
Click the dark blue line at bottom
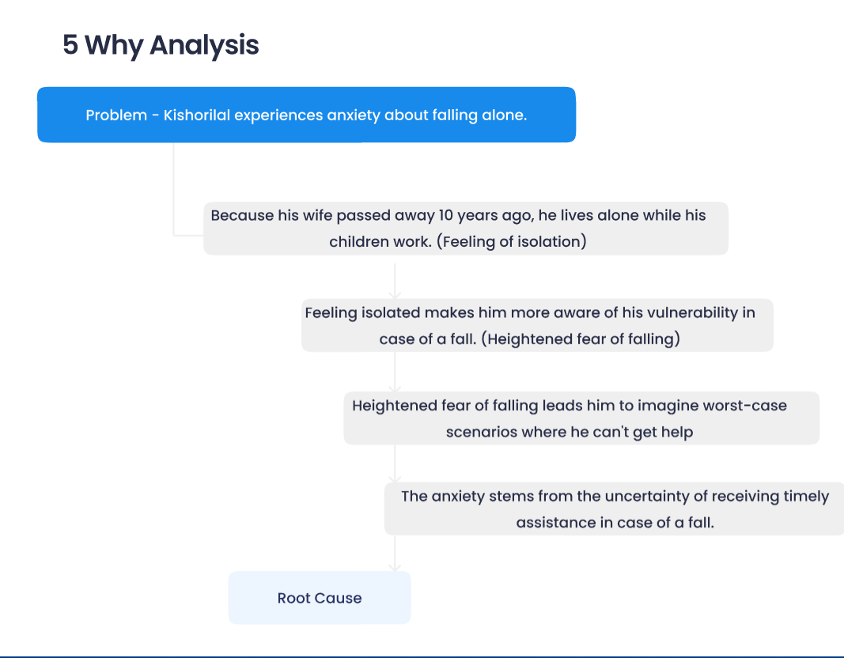(x=422, y=656)
